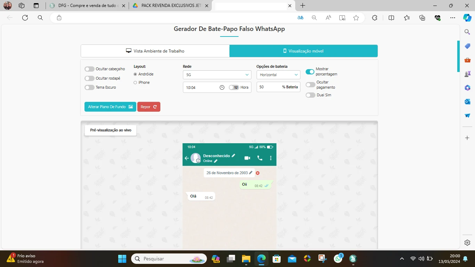Expand the battery options Horizontal dropdown
Screen dimensions: 475x267
(278, 75)
